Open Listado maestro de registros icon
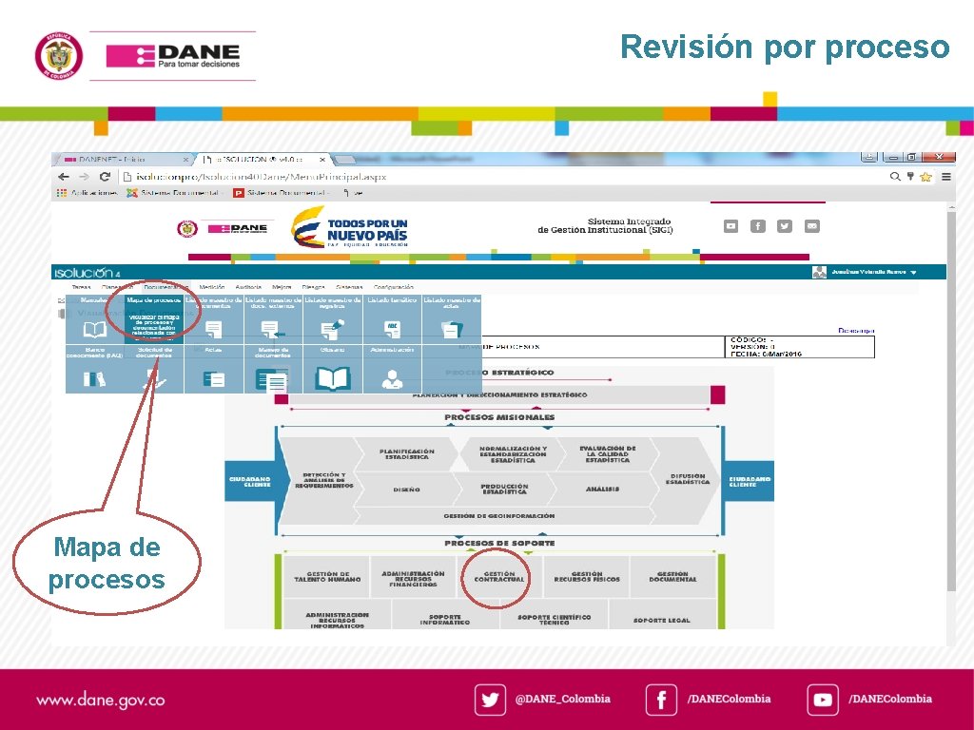The height and width of the screenshot is (730, 974). (x=332, y=328)
